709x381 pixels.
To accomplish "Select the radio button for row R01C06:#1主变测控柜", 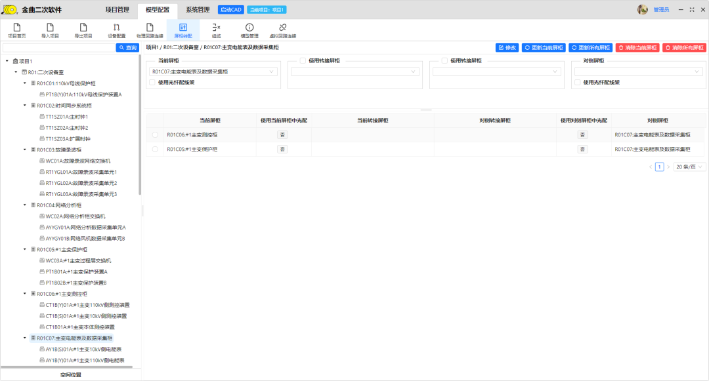I will (x=155, y=134).
